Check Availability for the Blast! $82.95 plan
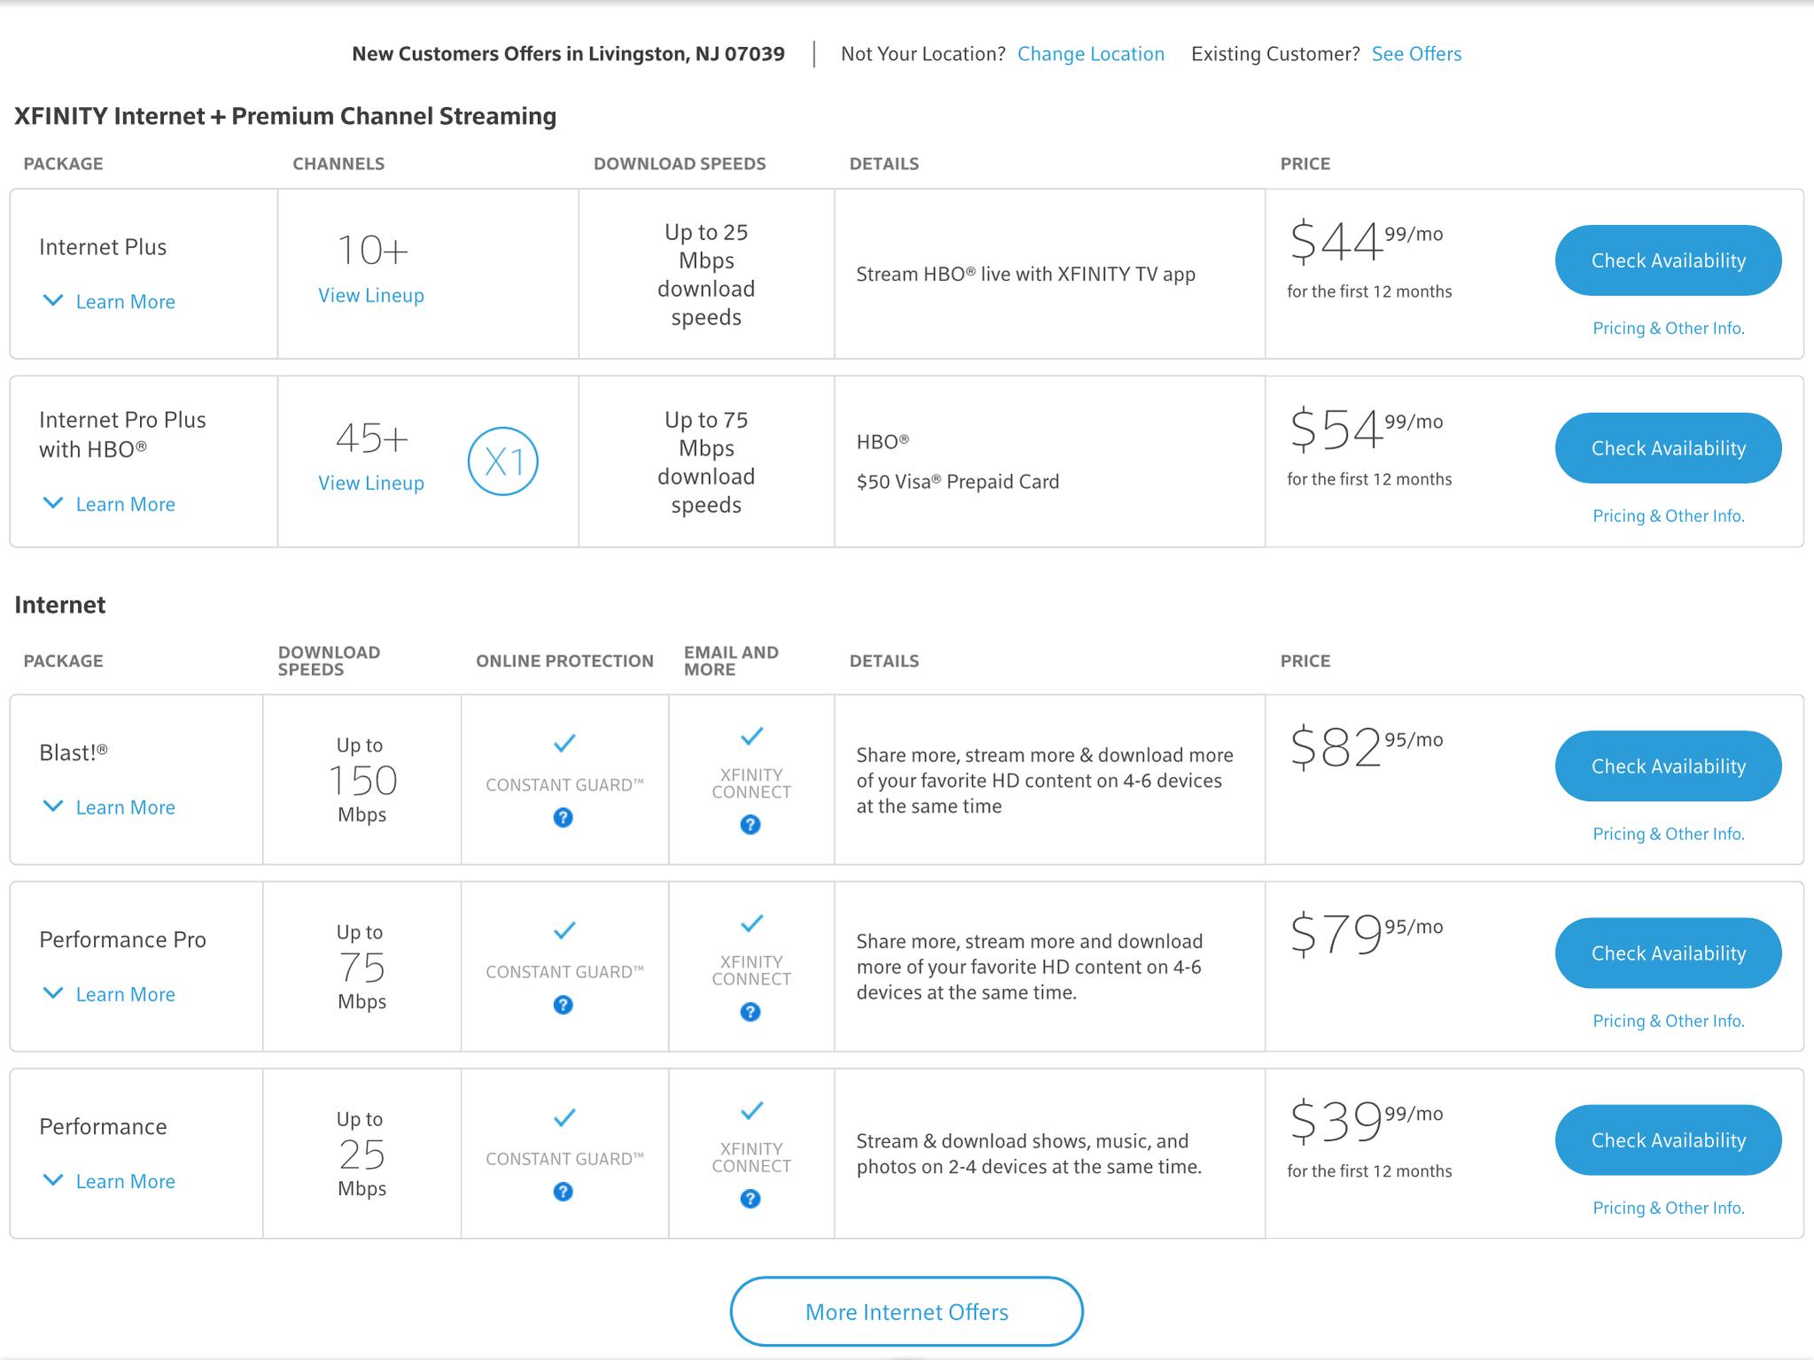This screenshot has width=1814, height=1360. (x=1668, y=766)
